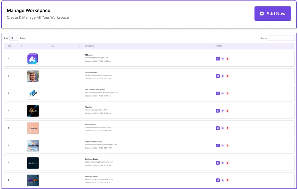Viewport: 298px width, 189px height.
Task: Delete the Live Chatbot dont delete workspace
Action: click(227, 93)
